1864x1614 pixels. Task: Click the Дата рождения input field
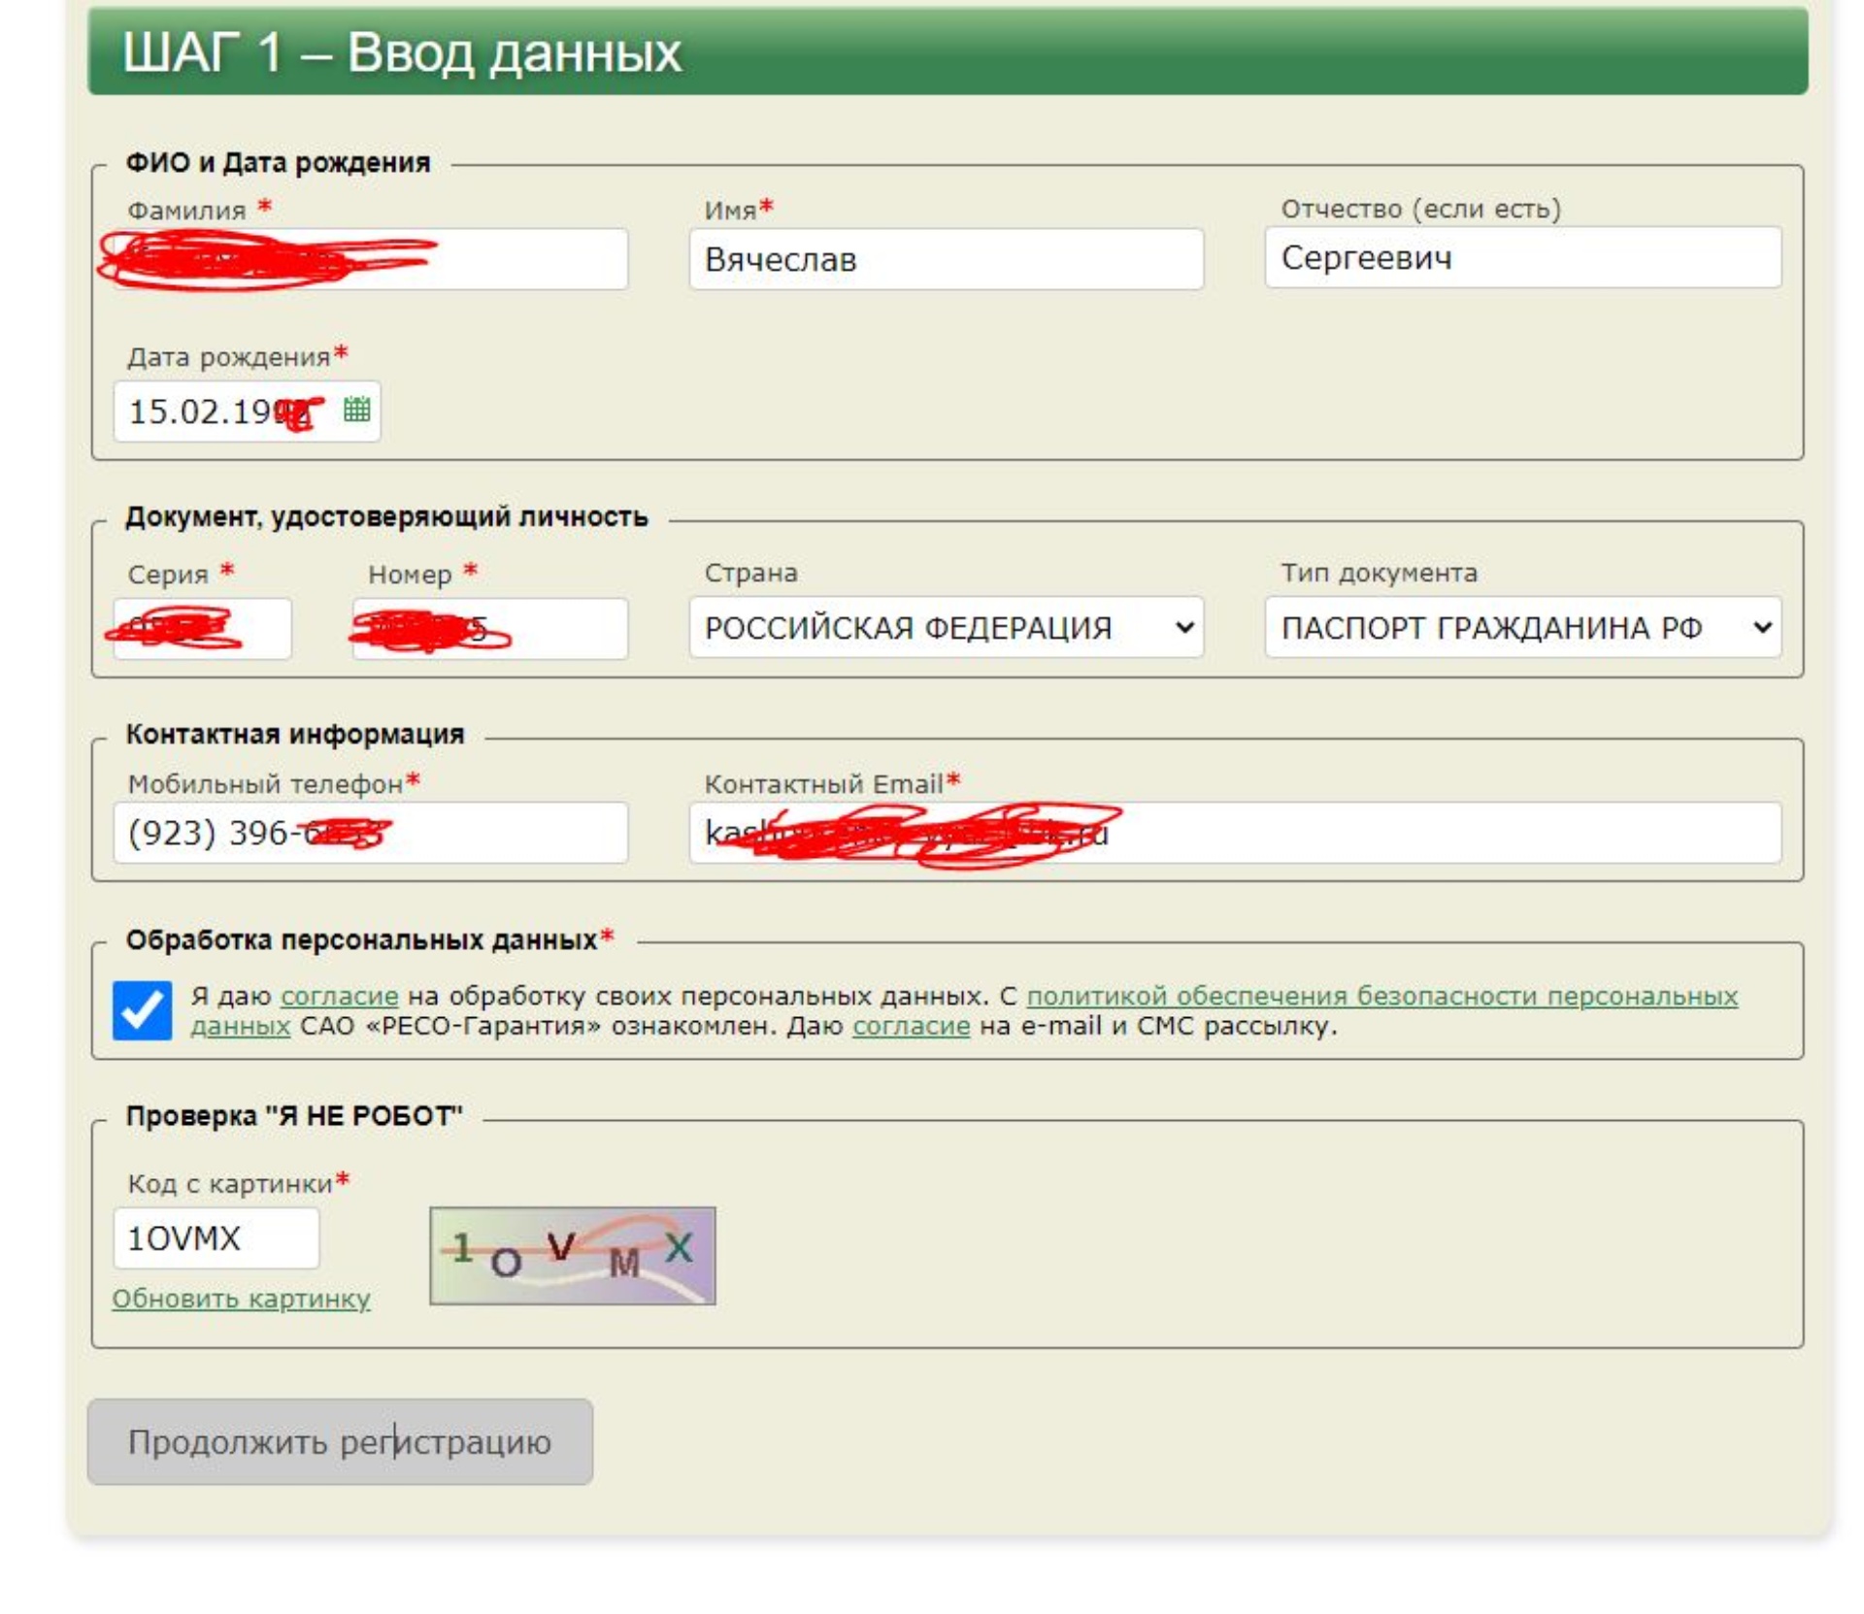click(247, 411)
